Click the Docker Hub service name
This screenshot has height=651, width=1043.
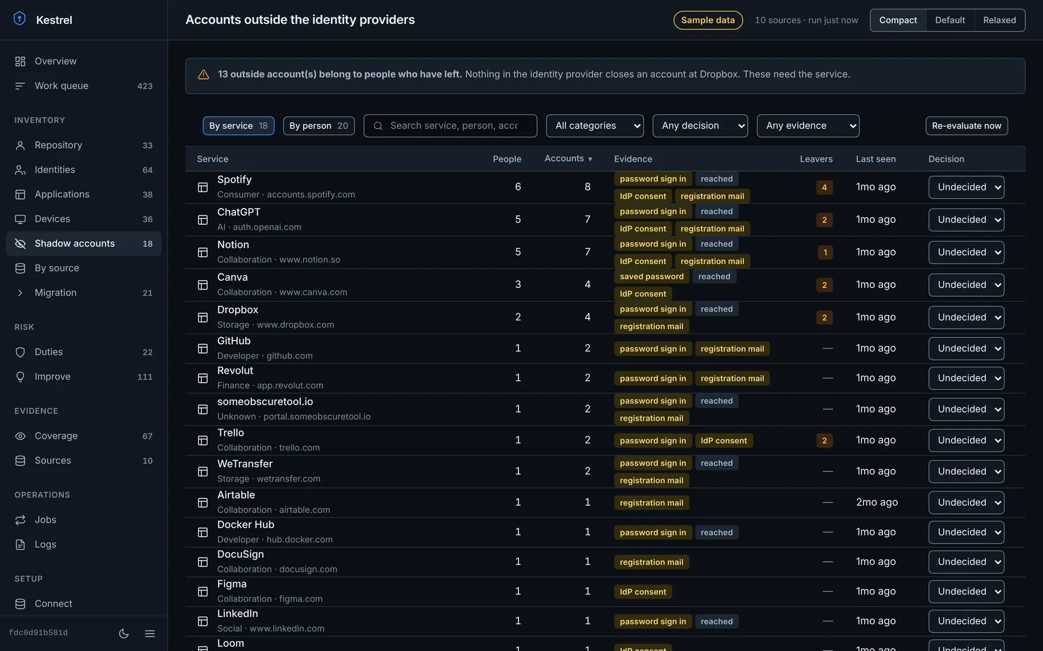(246, 525)
